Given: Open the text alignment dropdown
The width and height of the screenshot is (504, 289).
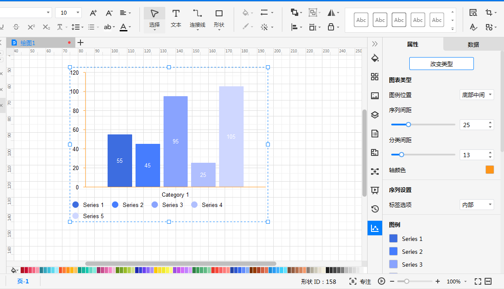Looking at the screenshot, I should coord(125,13).
